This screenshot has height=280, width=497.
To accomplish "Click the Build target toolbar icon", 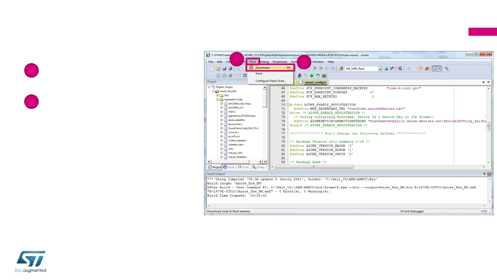I will click(x=218, y=76).
